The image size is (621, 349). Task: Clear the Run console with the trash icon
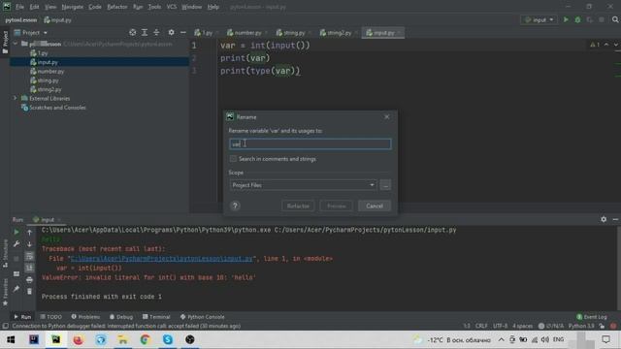pos(29,291)
